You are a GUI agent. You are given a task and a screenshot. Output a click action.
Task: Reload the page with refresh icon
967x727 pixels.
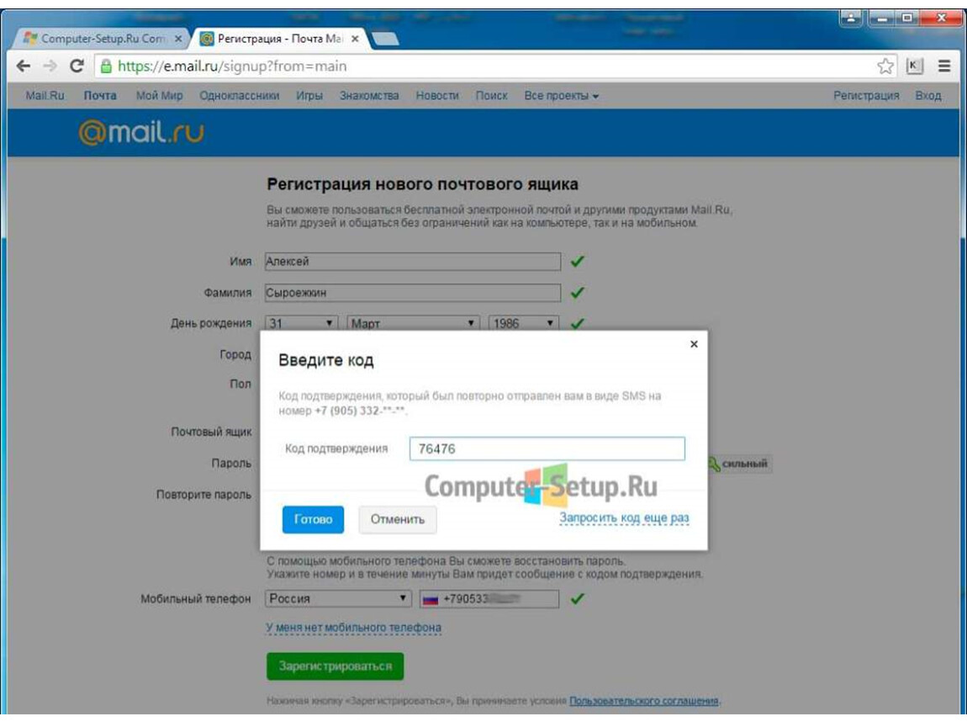[77, 66]
